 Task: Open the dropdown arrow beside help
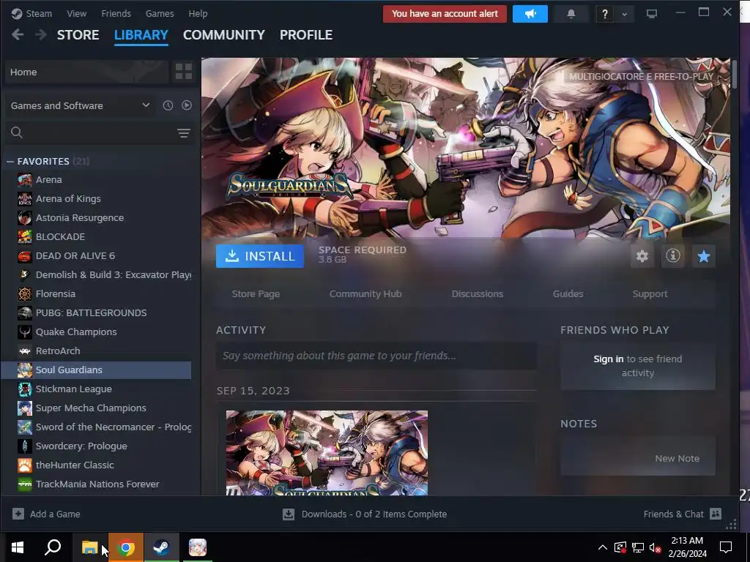pos(624,15)
